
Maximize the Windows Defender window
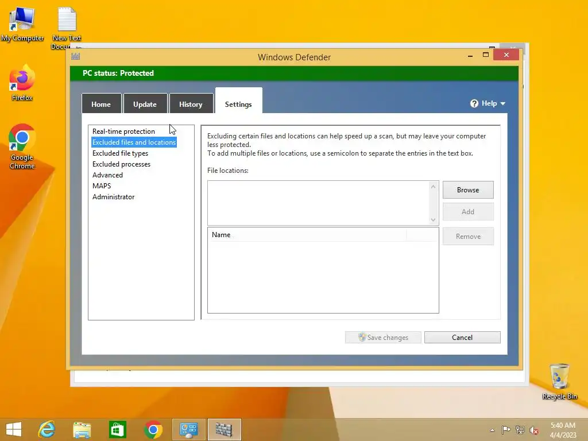click(x=486, y=55)
